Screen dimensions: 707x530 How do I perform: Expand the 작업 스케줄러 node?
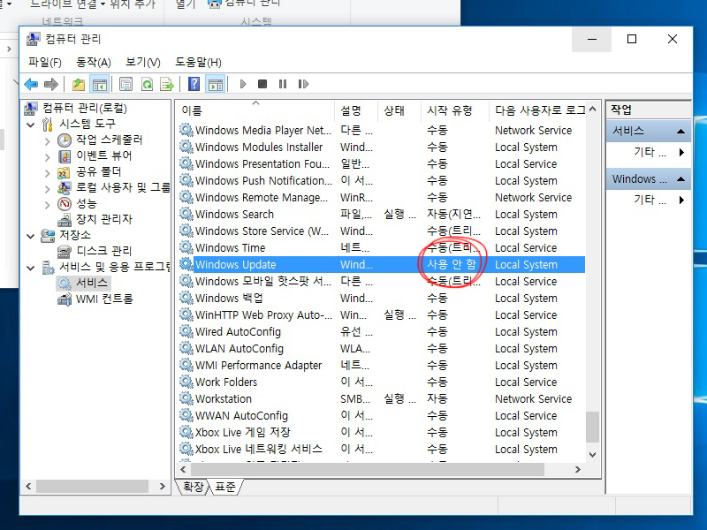(x=48, y=141)
